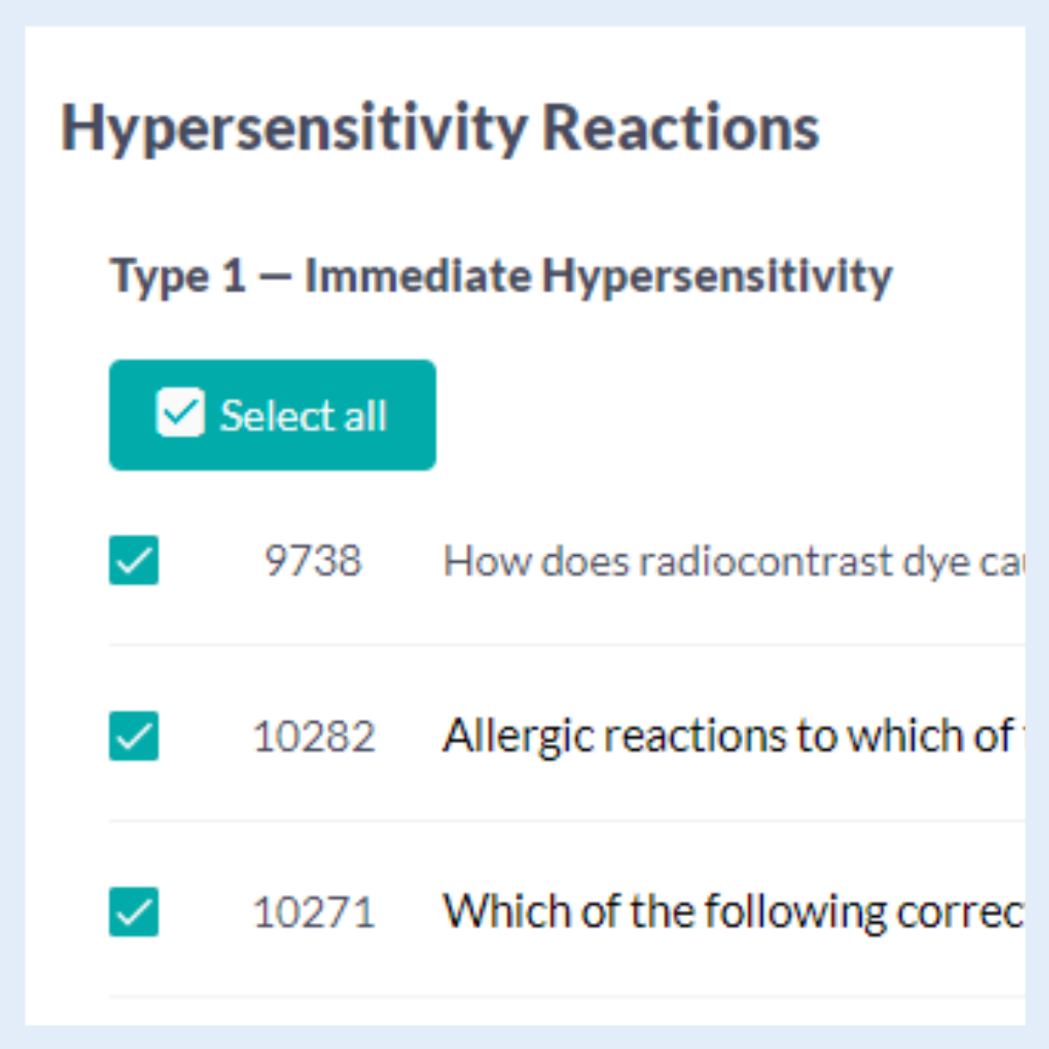Click 'Immediate Hypersensitivity' in the section subheading
This screenshot has width=1049, height=1049.
598,276
